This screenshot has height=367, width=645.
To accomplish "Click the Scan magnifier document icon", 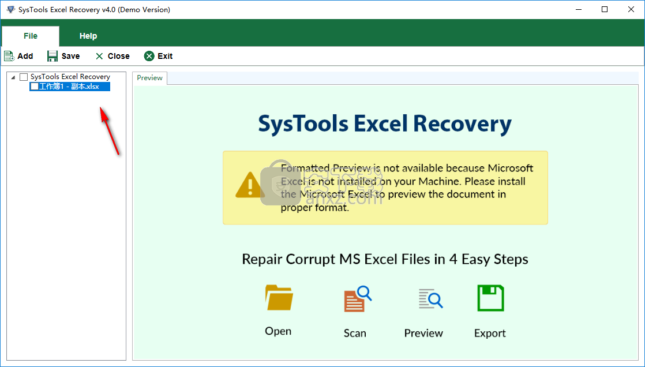I will (x=358, y=299).
